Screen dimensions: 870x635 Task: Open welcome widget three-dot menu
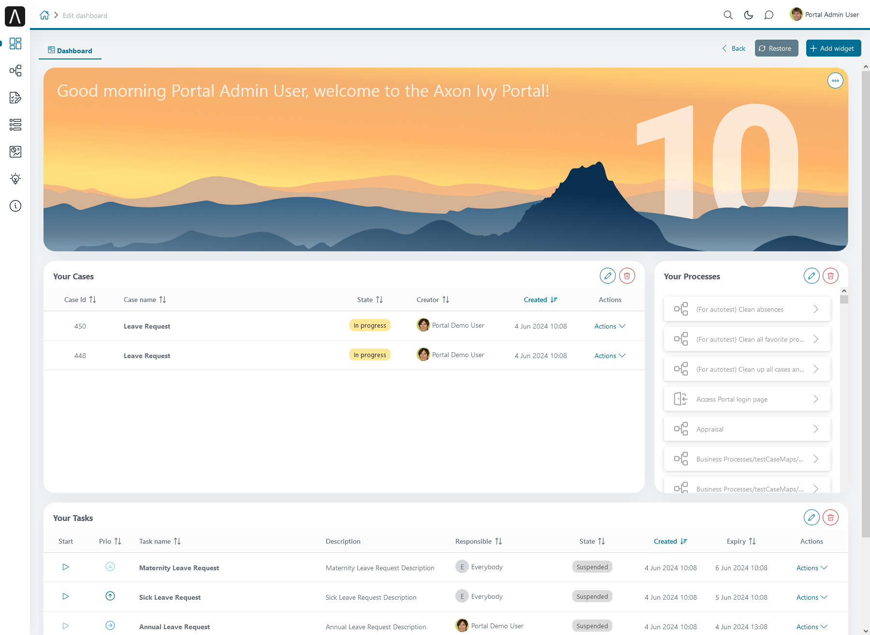tap(835, 81)
